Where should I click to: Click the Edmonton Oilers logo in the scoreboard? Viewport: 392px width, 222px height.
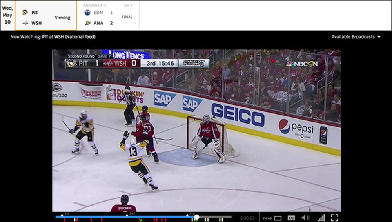point(87,13)
